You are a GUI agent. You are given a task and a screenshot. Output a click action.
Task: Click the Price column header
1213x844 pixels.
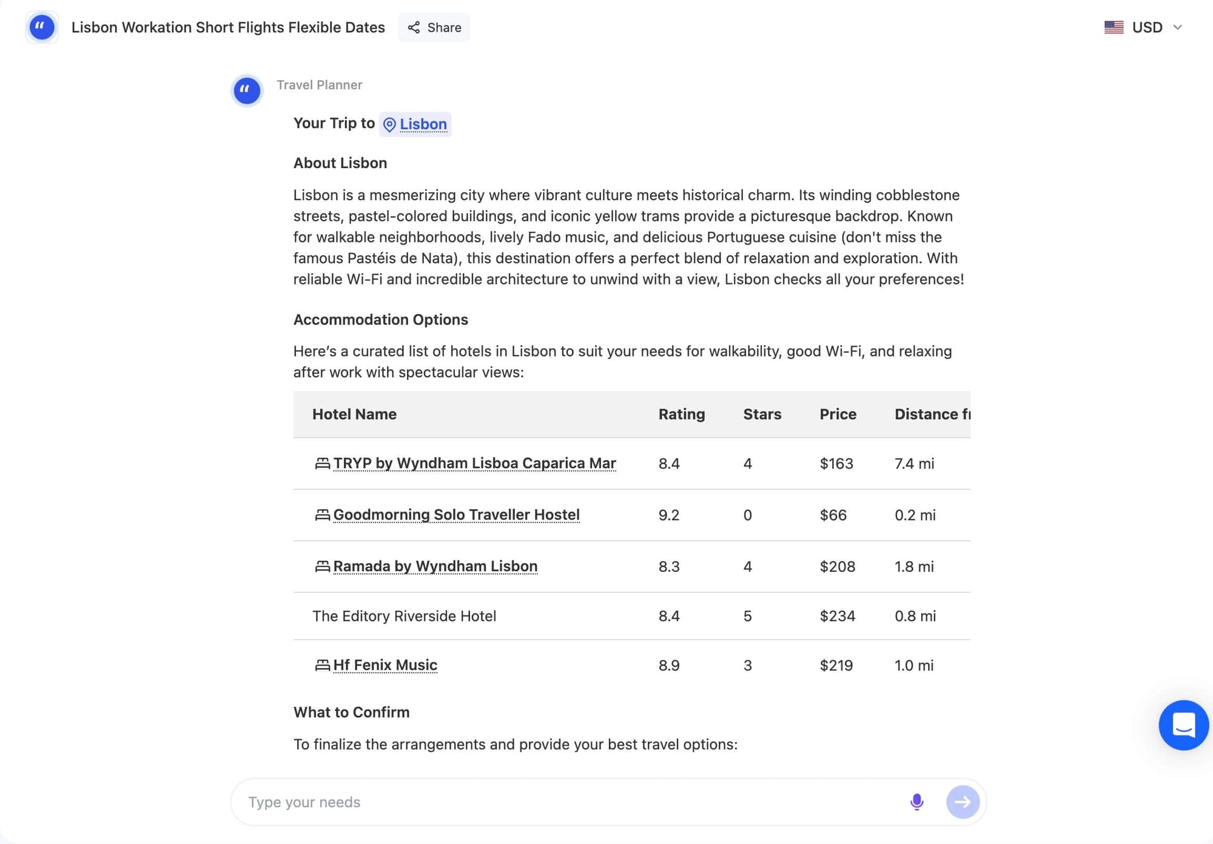point(838,414)
